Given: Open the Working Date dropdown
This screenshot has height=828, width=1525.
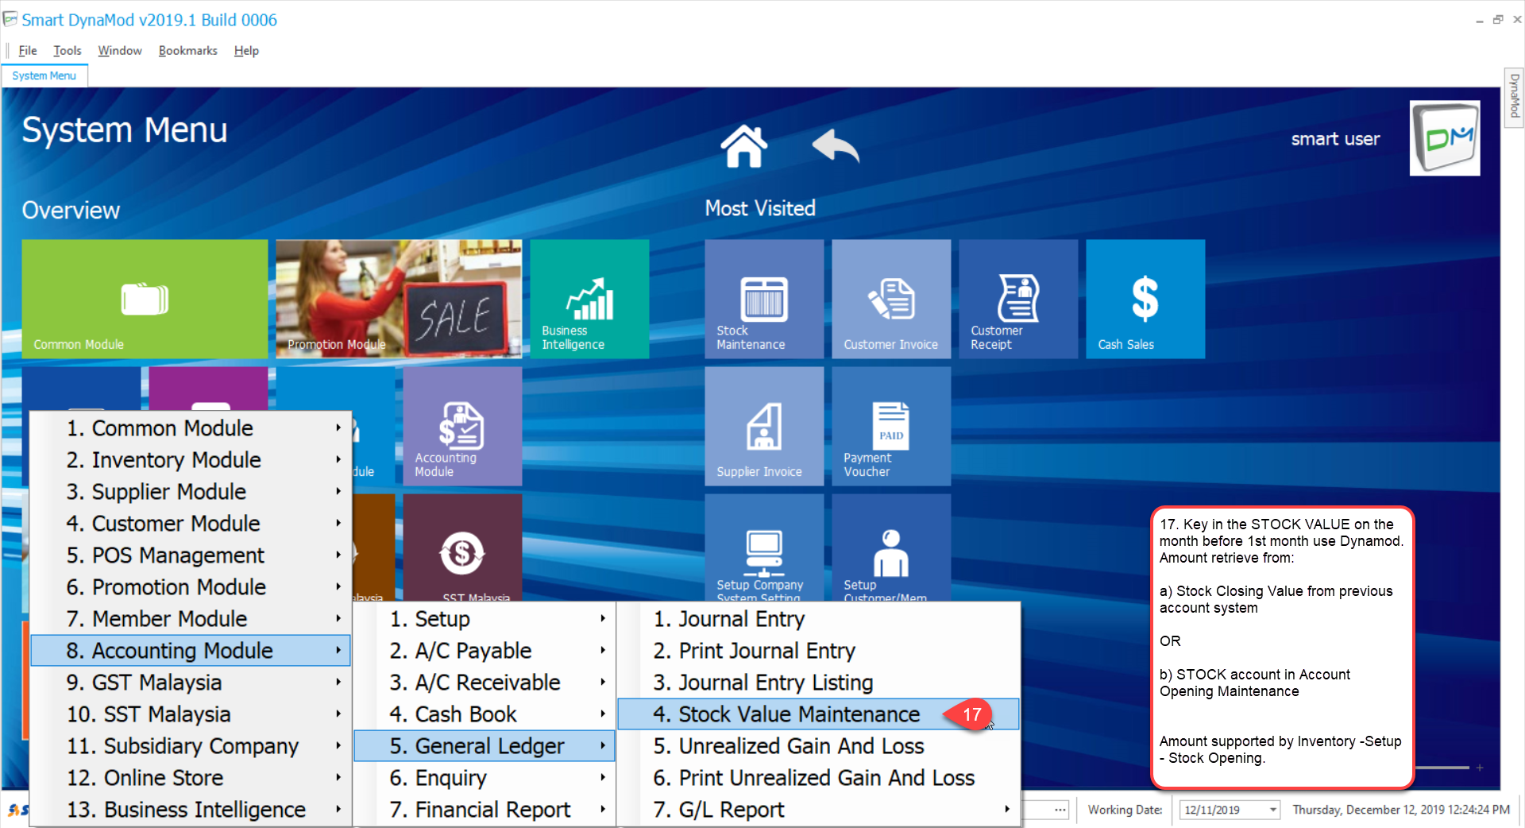Looking at the screenshot, I should click(1272, 810).
